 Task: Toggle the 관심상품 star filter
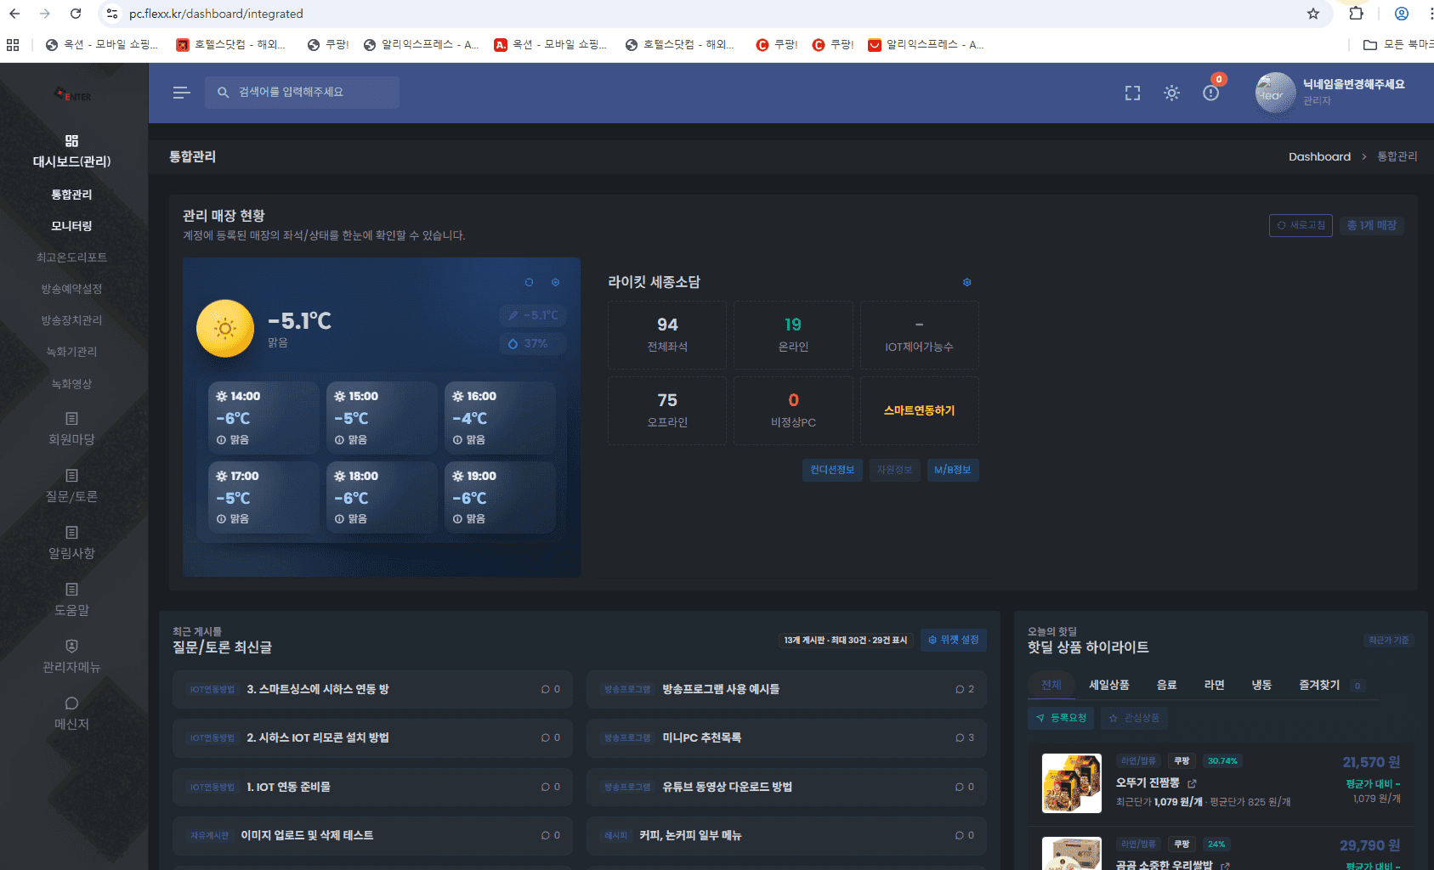pos(1134,718)
